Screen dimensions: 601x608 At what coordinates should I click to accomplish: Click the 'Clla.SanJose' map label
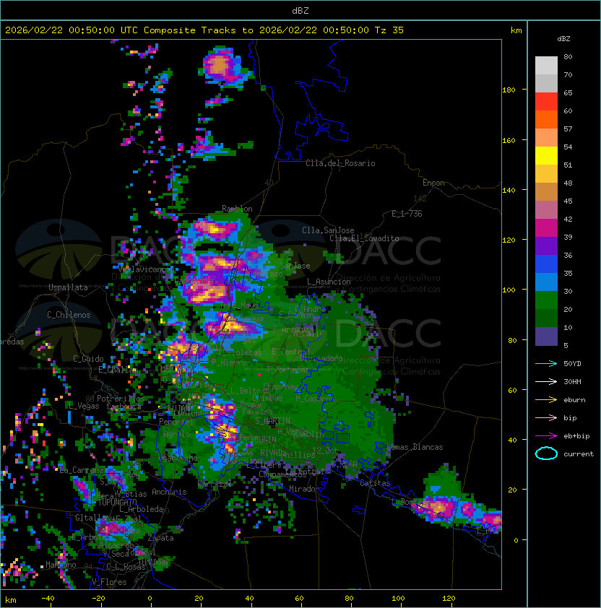click(328, 230)
